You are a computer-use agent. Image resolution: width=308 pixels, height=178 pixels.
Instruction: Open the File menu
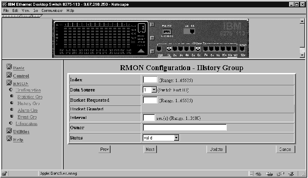(6, 10)
